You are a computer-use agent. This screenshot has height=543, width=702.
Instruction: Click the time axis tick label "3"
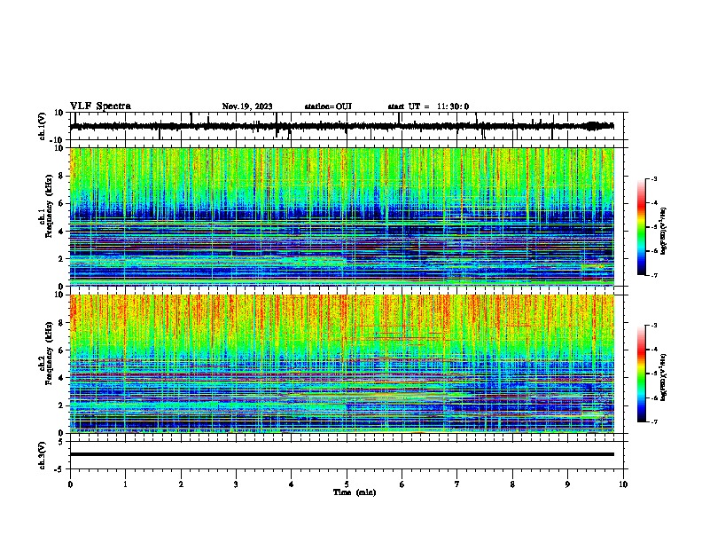click(236, 484)
